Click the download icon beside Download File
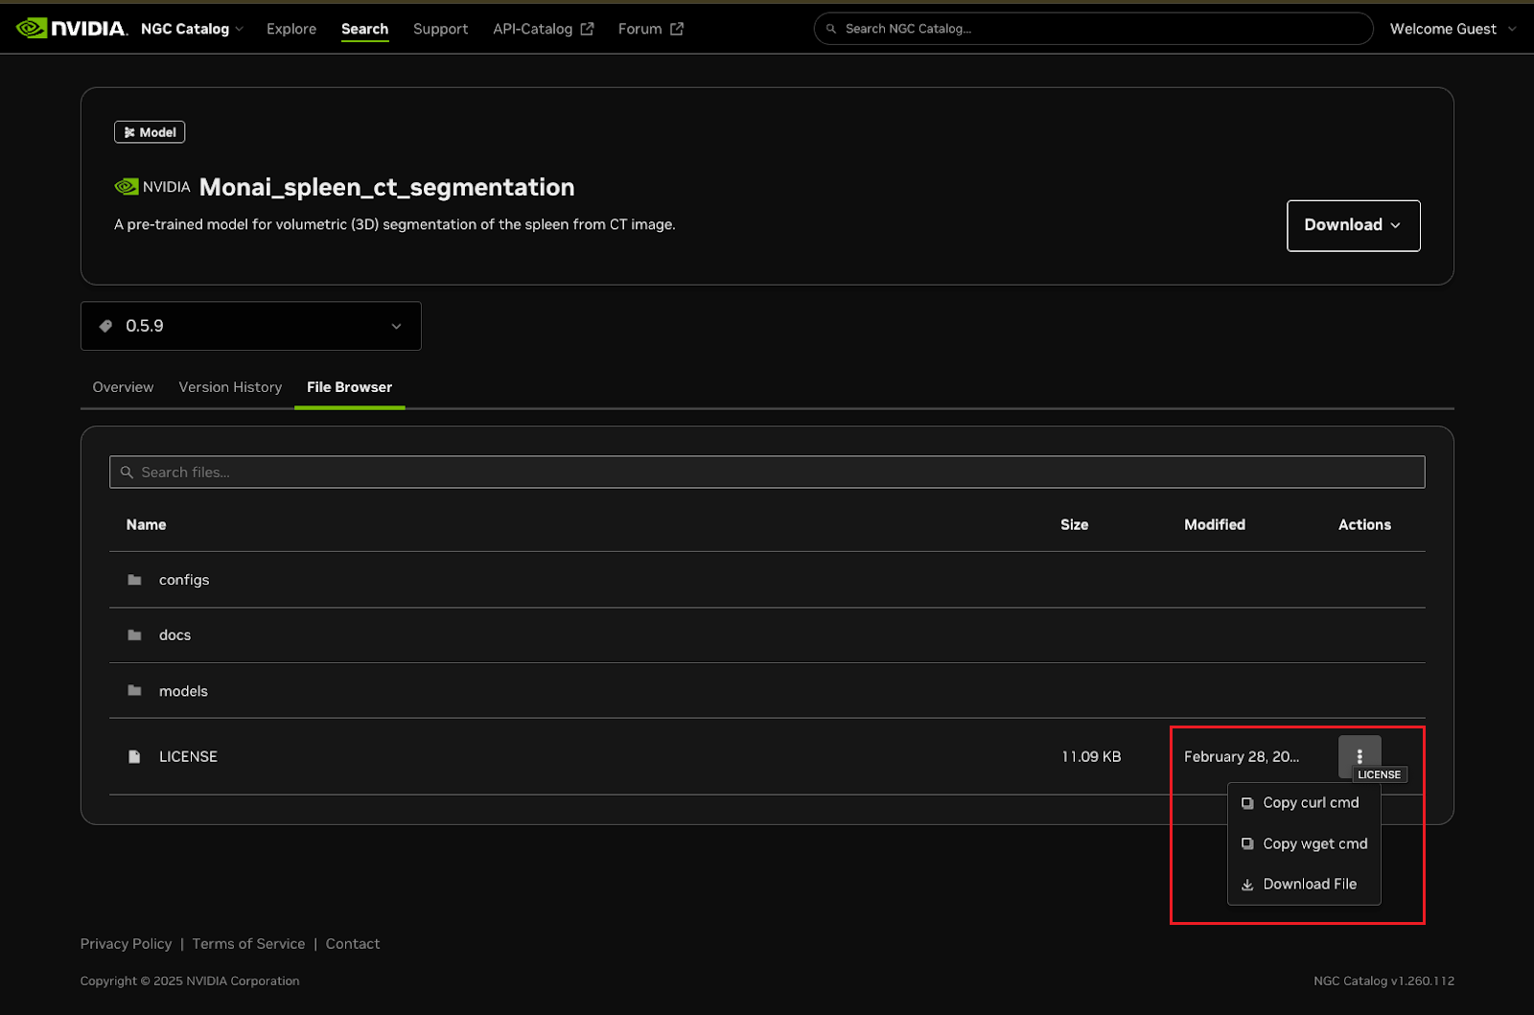1534x1015 pixels. coord(1247,885)
